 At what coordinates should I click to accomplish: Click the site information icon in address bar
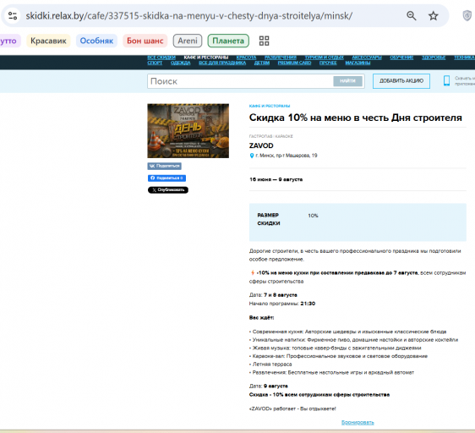pos(13,16)
